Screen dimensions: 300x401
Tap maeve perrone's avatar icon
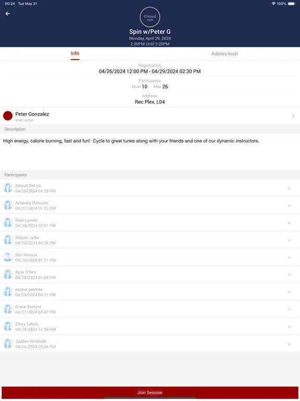8,292
